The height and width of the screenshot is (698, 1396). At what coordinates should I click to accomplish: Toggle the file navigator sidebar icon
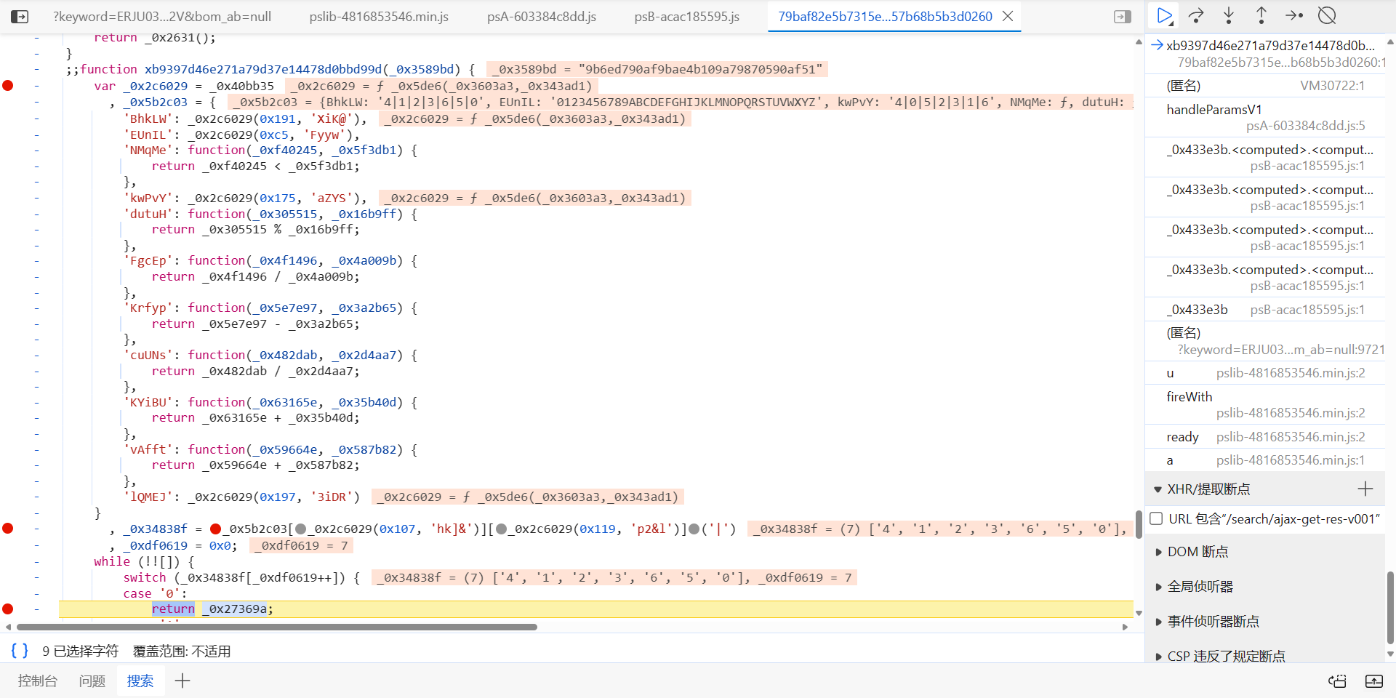point(20,16)
